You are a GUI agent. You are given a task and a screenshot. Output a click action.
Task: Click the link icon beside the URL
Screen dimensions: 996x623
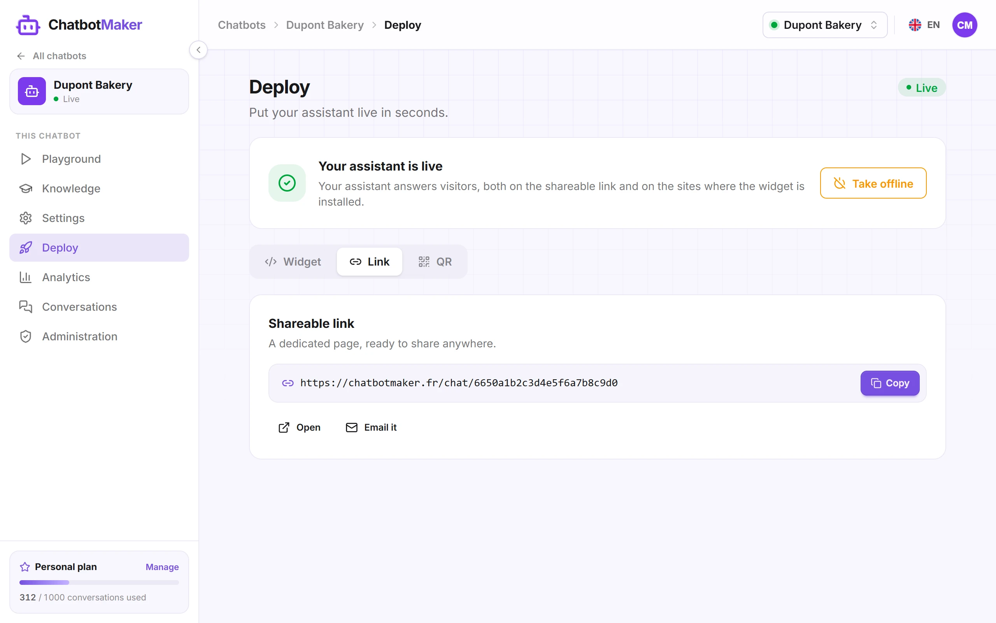(288, 383)
